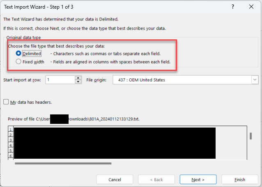The height and width of the screenshot is (187, 262).
Task: Click the disabled Back button
Action: point(156,180)
